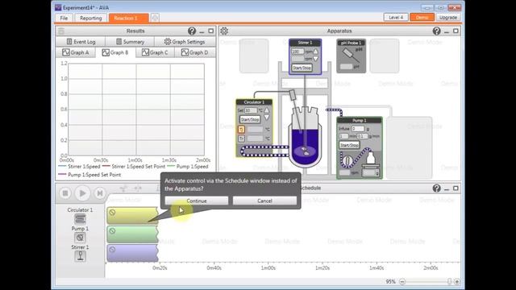The image size is (516, 290).
Task: Select the pH Probe 1 device
Action: (x=352, y=56)
